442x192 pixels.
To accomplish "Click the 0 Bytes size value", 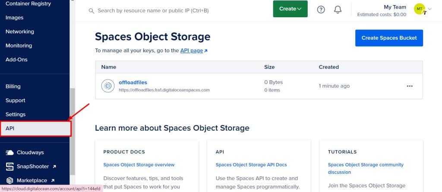I will [x=273, y=82].
